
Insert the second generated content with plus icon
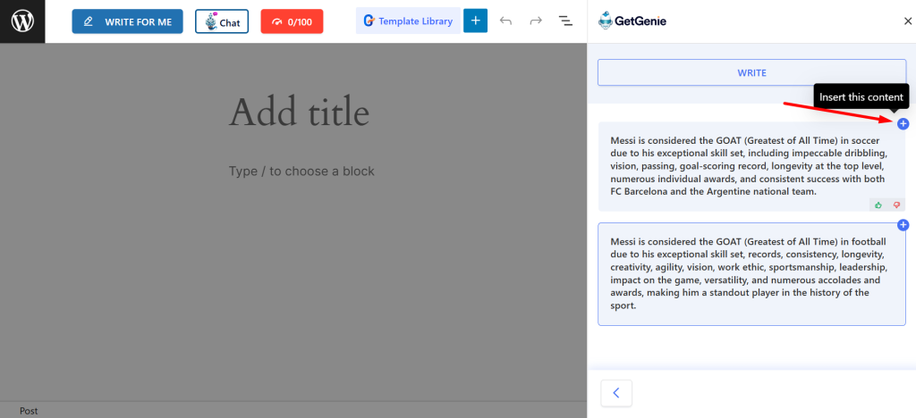pos(903,225)
